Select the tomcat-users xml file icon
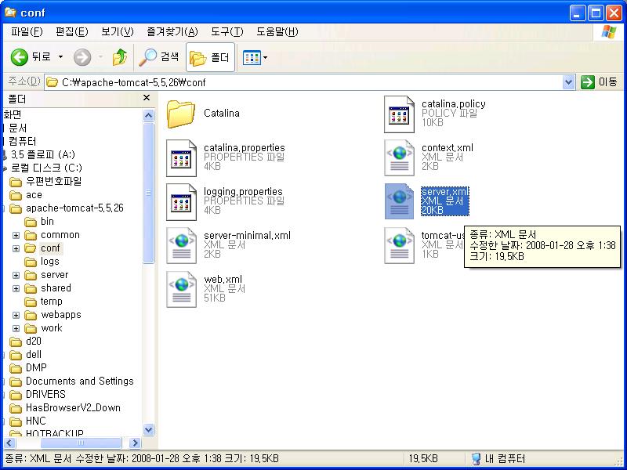 coord(399,245)
